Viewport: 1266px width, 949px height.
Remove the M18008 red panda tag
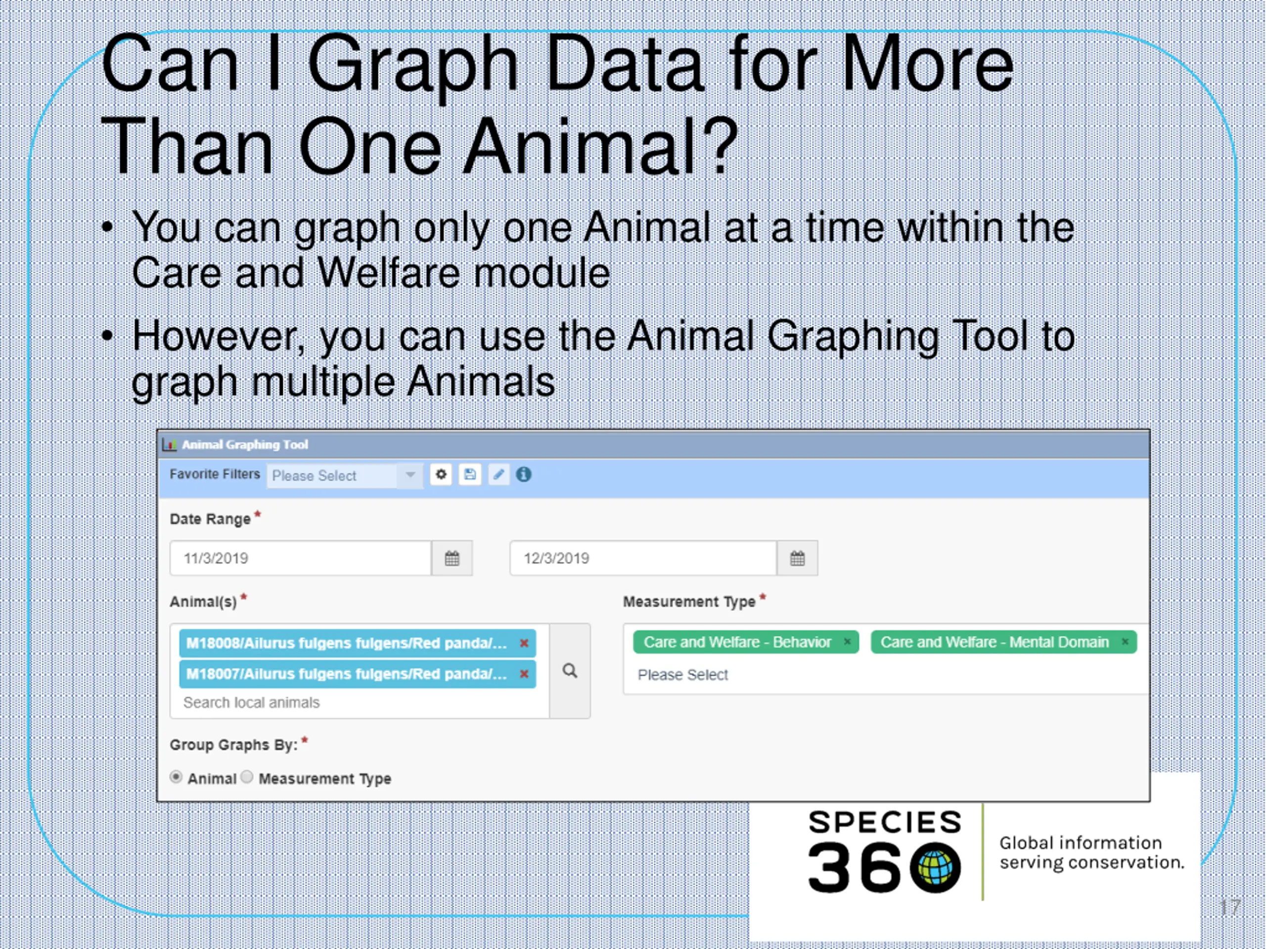click(524, 644)
